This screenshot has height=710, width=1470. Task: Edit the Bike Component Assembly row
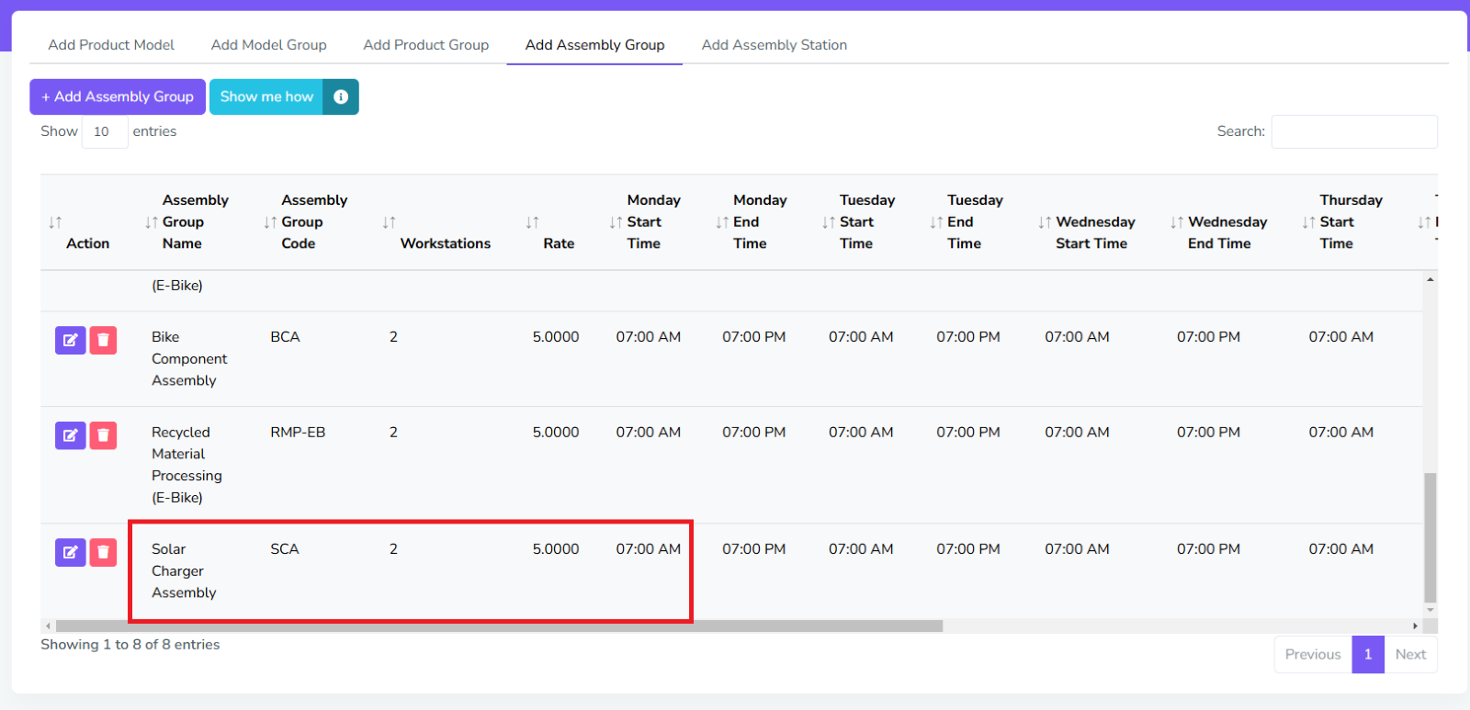[70, 340]
